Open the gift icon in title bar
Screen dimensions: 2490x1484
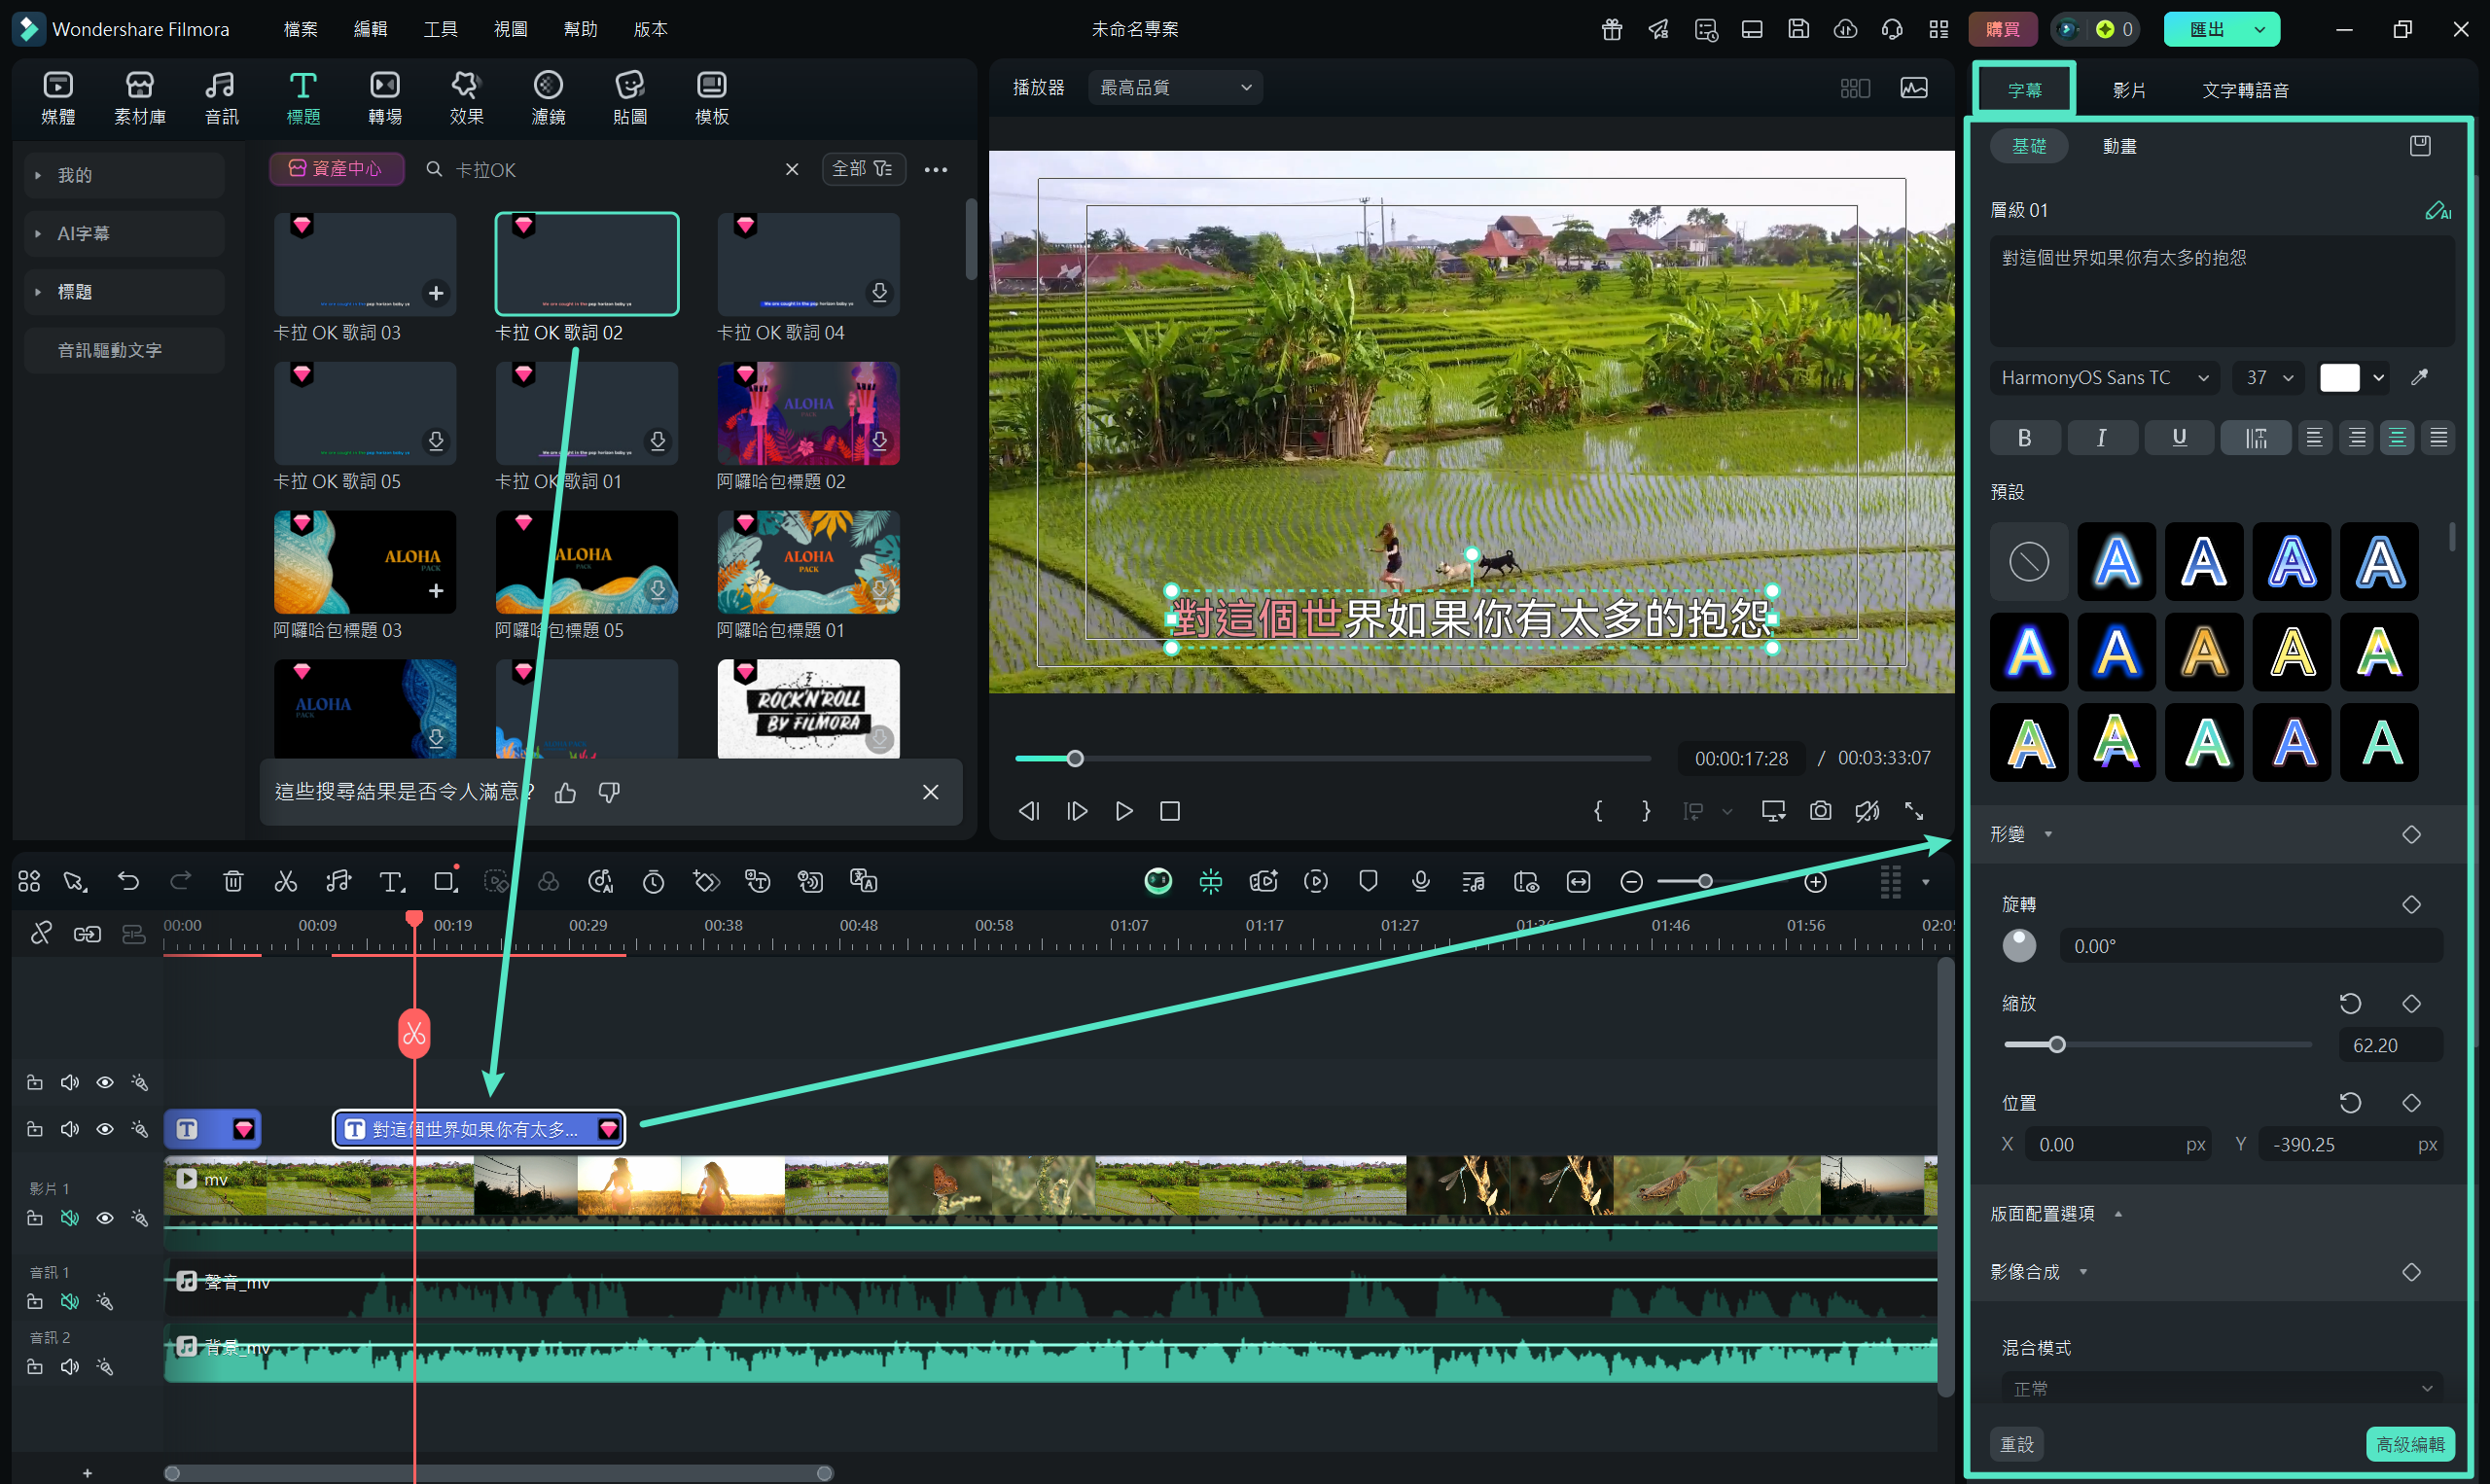coord(1612,29)
